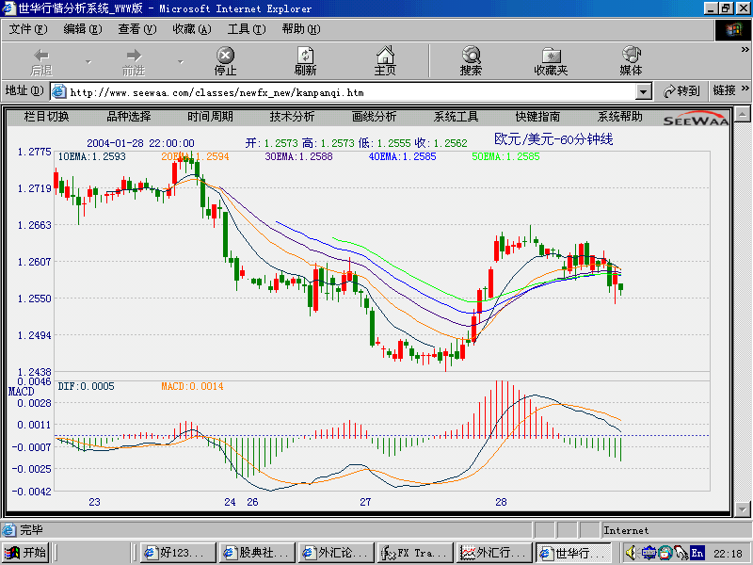Open the 帮助(H) menu
753x565 pixels.
[301, 29]
